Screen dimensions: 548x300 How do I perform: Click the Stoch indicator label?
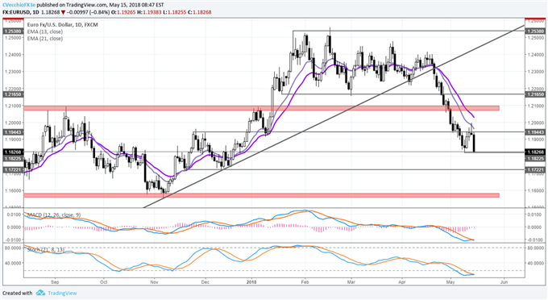45,250
